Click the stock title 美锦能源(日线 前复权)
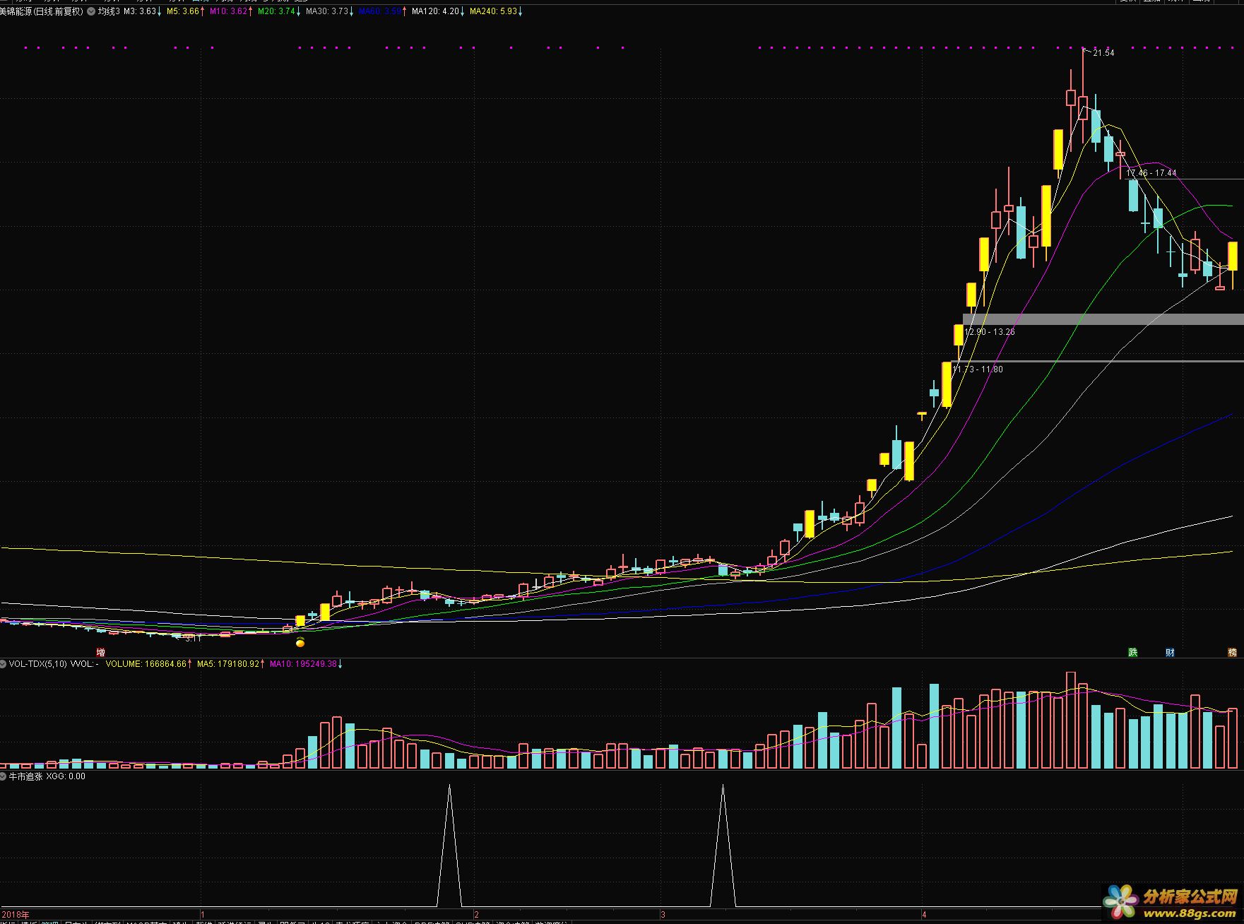 pyautogui.click(x=42, y=11)
